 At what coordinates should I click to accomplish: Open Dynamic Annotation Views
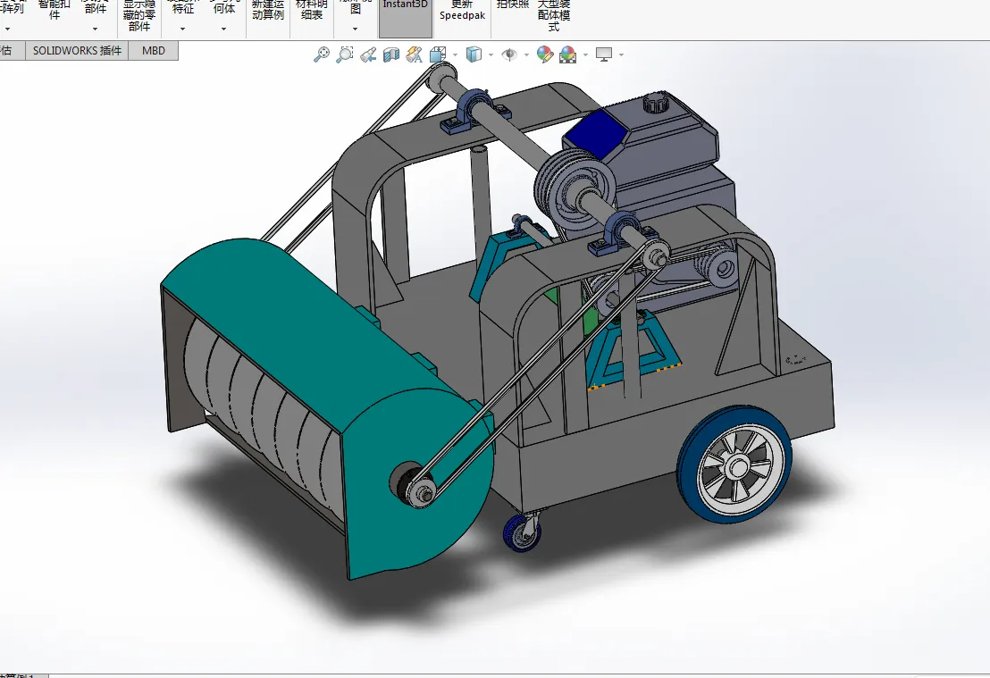415,55
